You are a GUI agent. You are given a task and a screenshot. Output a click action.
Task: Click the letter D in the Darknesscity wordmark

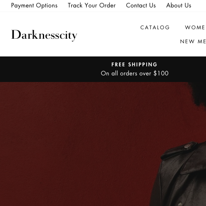(x=16, y=34)
